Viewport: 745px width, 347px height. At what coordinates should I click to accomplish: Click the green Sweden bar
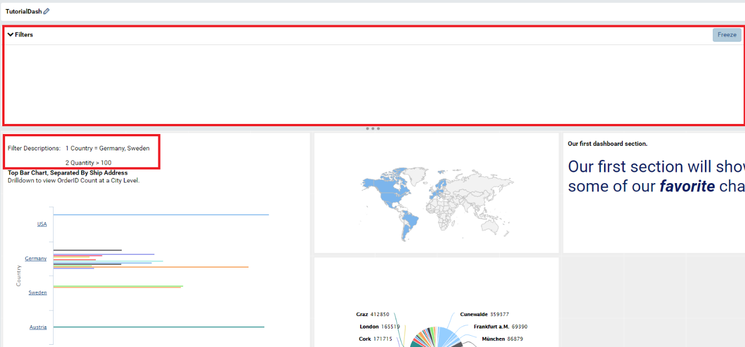point(118,286)
